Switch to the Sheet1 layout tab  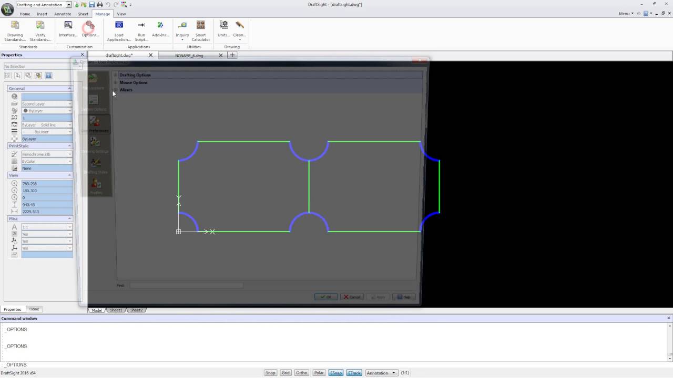pyautogui.click(x=116, y=310)
